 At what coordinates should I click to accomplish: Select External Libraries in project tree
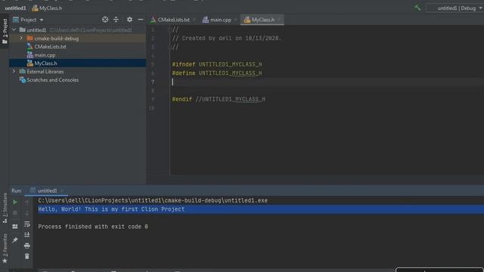tap(45, 72)
